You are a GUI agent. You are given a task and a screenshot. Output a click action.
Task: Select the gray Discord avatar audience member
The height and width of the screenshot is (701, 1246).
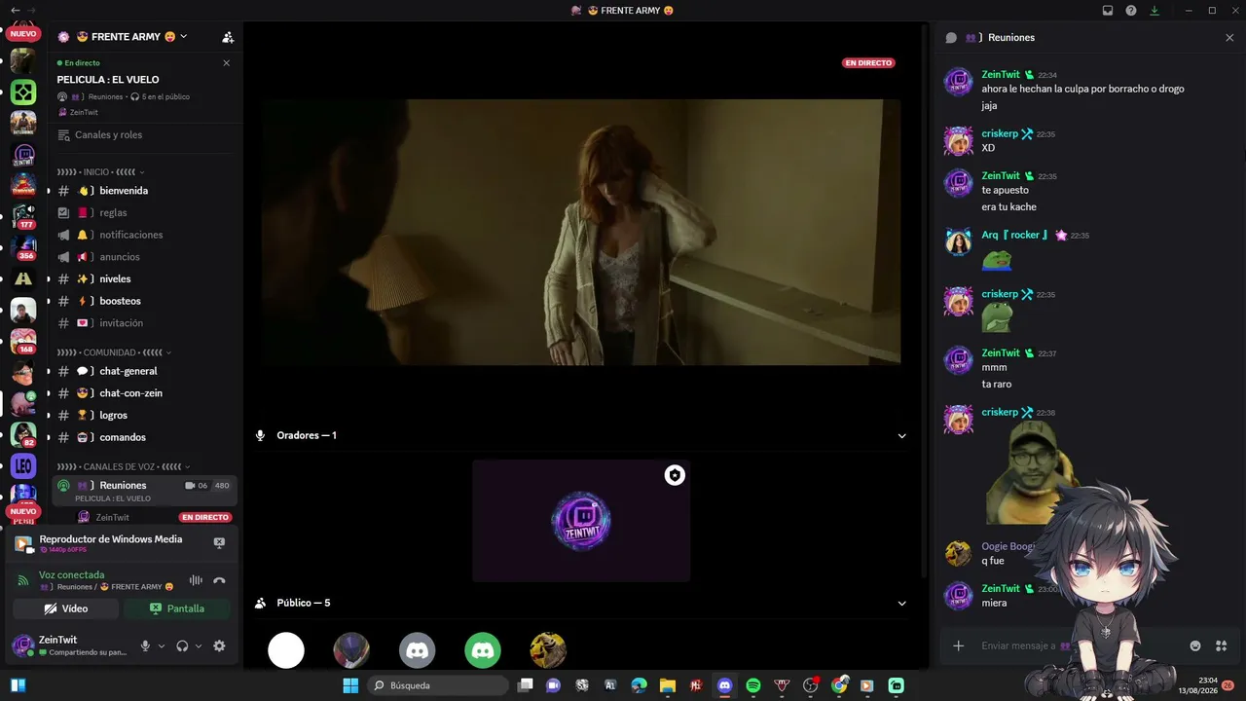point(418,650)
